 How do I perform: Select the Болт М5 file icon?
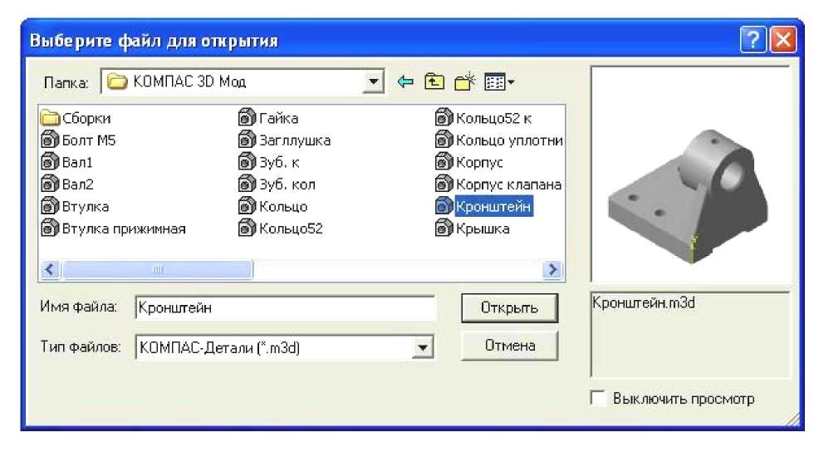point(51,140)
